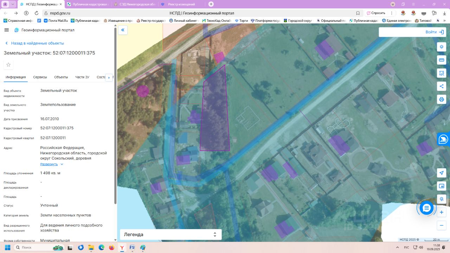450x253 pixels.
Task: Open the map layers panel
Action: [x=442, y=47]
